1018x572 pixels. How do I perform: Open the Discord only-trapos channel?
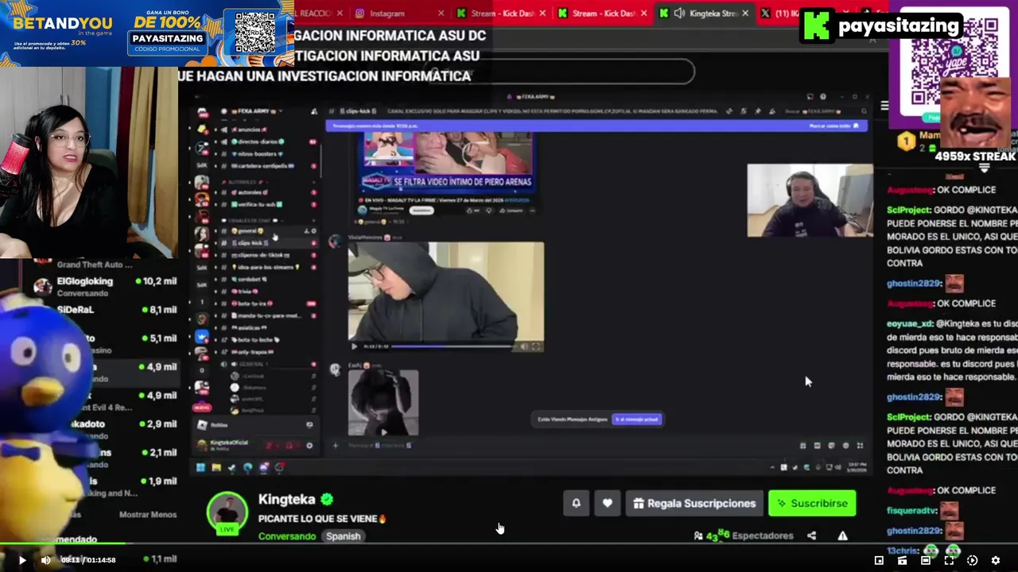click(x=254, y=351)
